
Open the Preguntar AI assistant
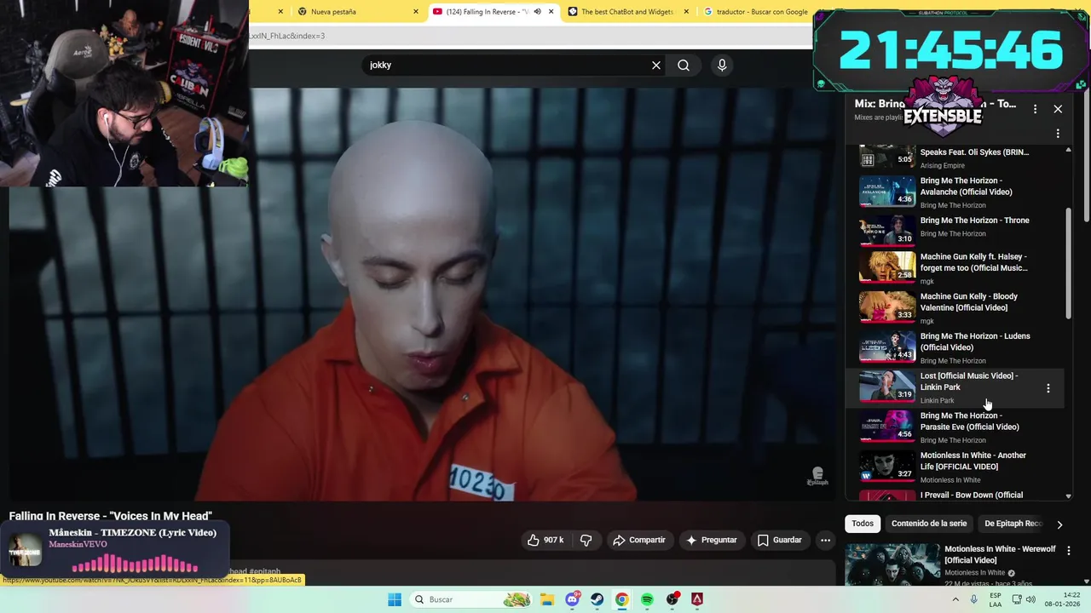[711, 540]
